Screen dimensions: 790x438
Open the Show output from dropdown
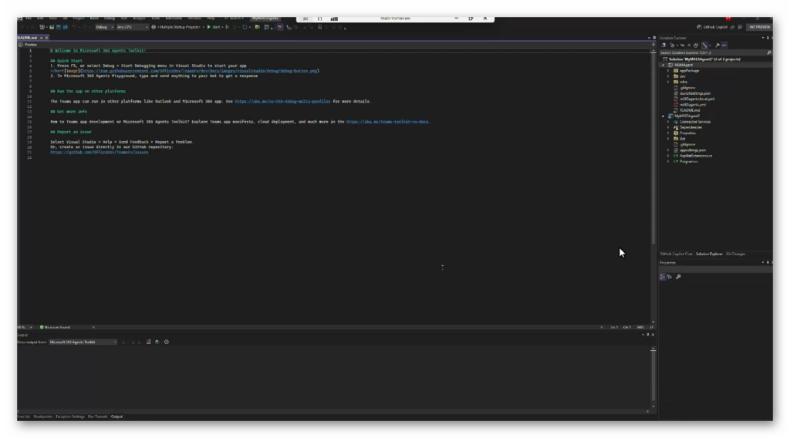click(x=83, y=342)
